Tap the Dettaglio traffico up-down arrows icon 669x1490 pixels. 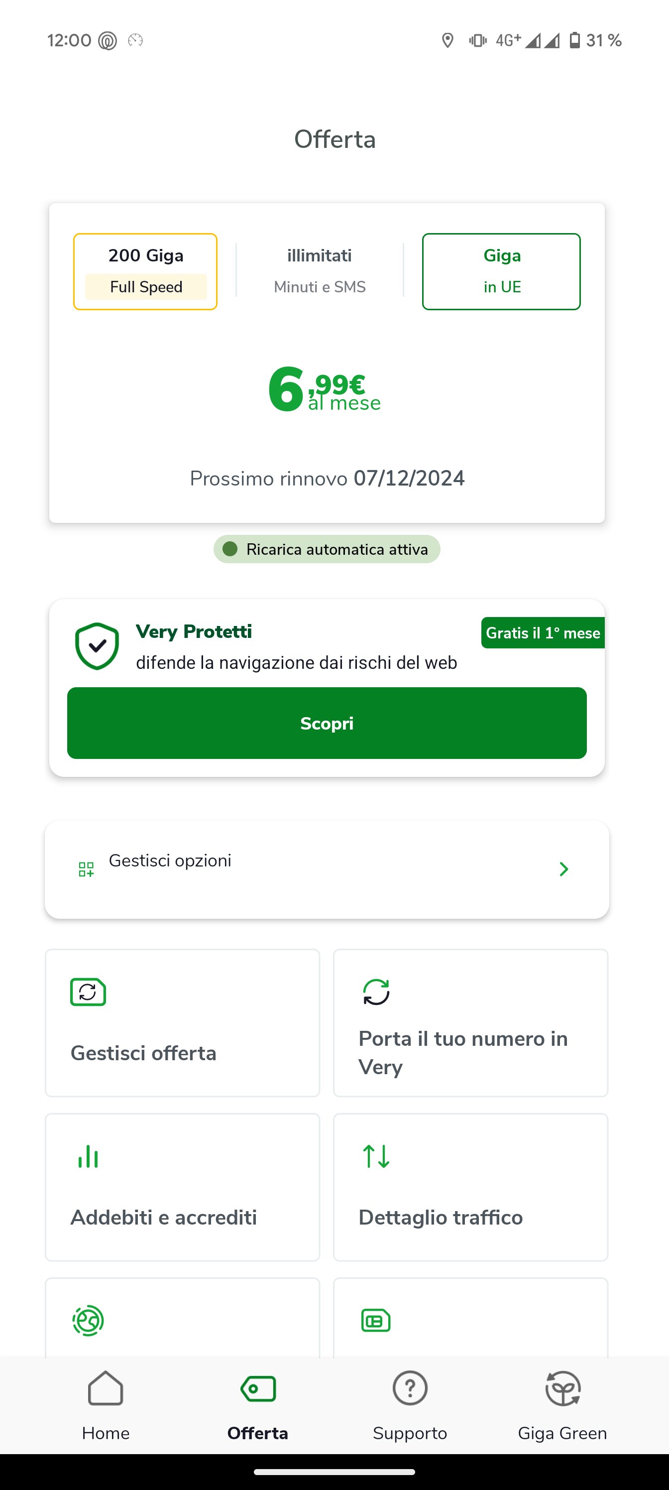pos(376,1156)
